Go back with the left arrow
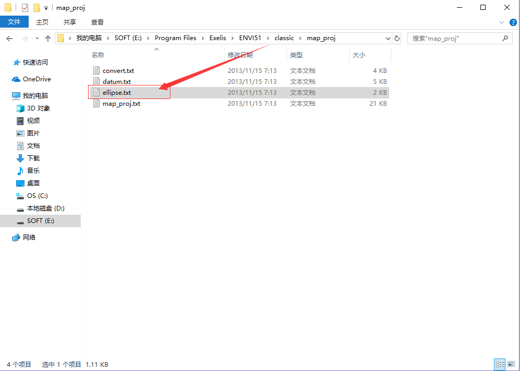The height and width of the screenshot is (371, 520). click(9, 39)
